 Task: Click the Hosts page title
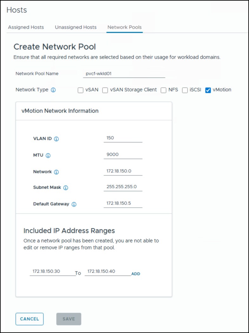(x=17, y=10)
